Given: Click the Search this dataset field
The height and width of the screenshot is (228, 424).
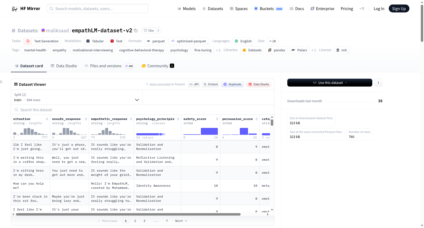Looking at the screenshot, I should point(143,110).
